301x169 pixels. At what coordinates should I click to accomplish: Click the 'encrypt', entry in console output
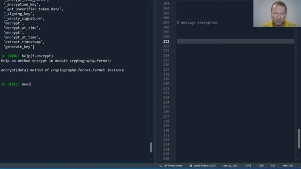coord(14,32)
